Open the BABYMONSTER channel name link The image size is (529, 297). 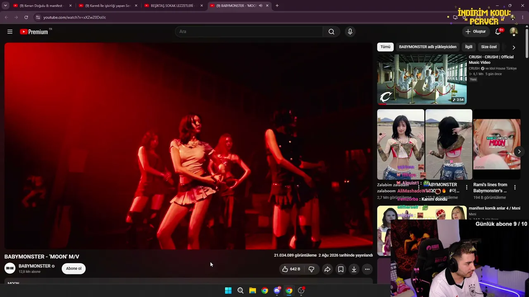click(x=34, y=266)
